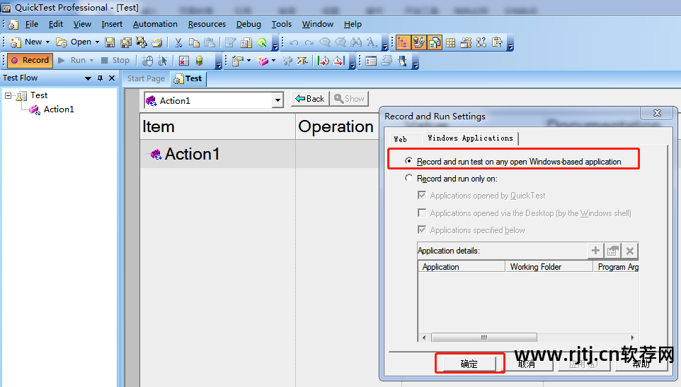
Task: Click application list horizontal scrollbar thumb
Action: [483, 338]
